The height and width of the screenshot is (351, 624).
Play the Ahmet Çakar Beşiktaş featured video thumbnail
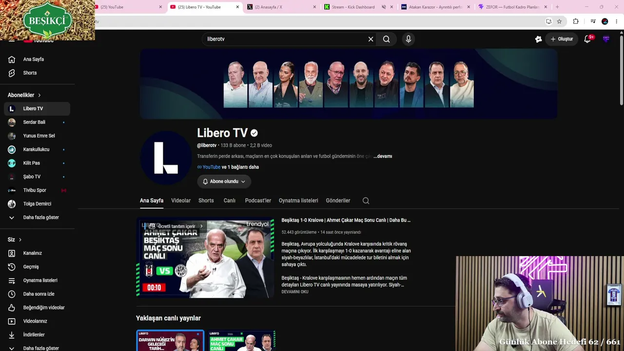point(205,258)
